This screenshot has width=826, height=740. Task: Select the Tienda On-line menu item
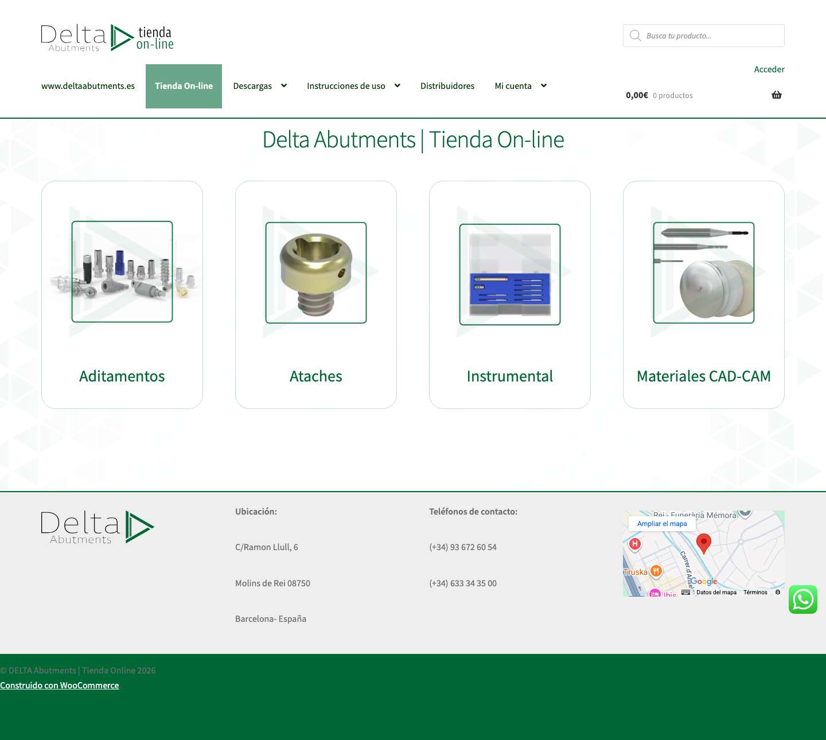[x=184, y=85]
